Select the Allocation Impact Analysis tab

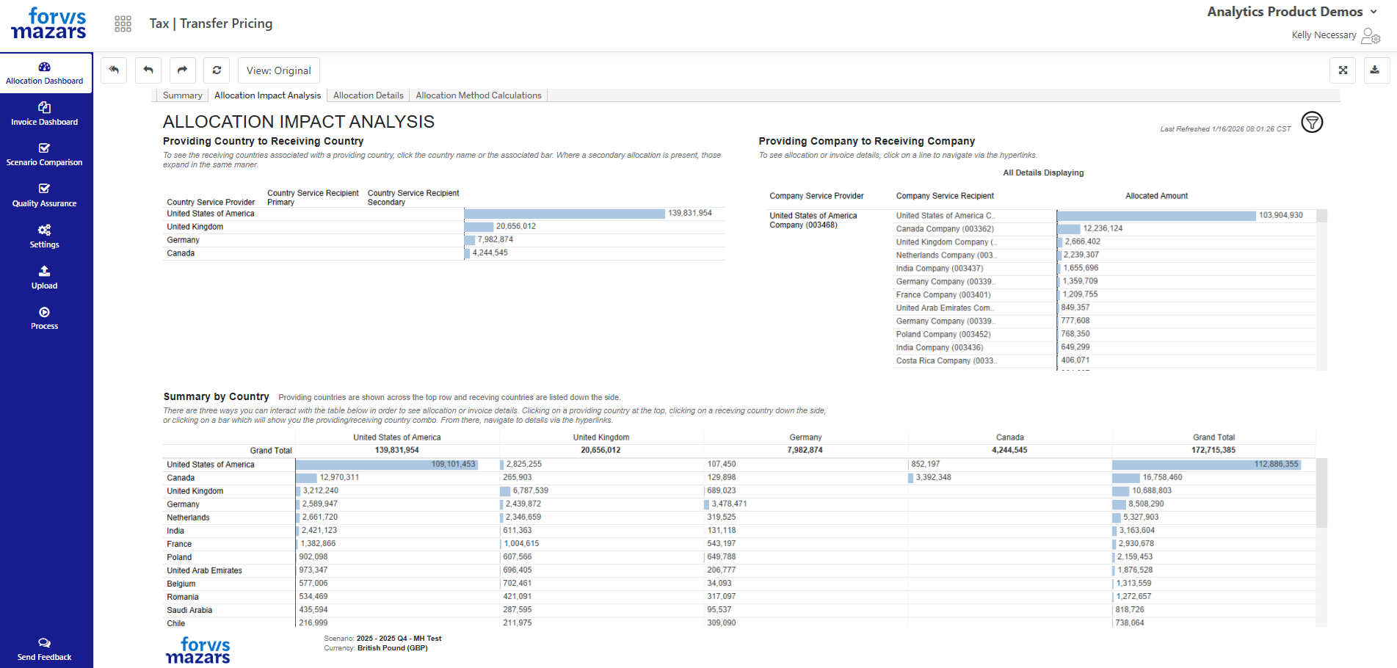(x=267, y=95)
